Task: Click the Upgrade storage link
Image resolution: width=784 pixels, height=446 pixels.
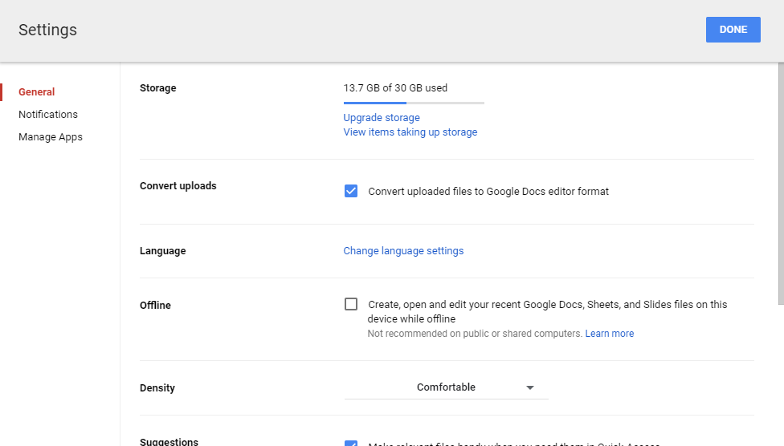Action: [x=382, y=118]
